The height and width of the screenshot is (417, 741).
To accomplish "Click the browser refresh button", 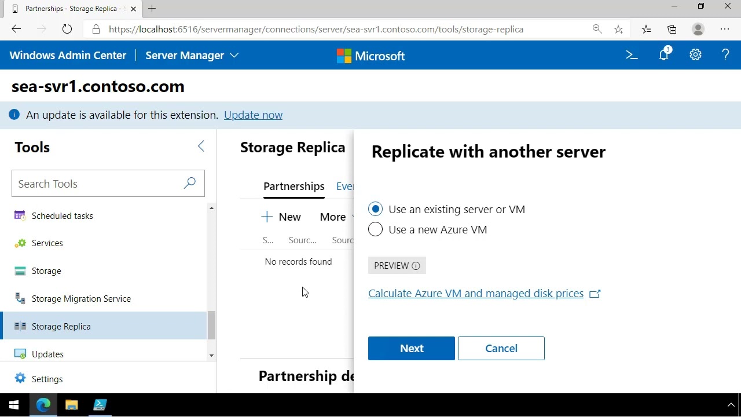I will pyautogui.click(x=67, y=29).
